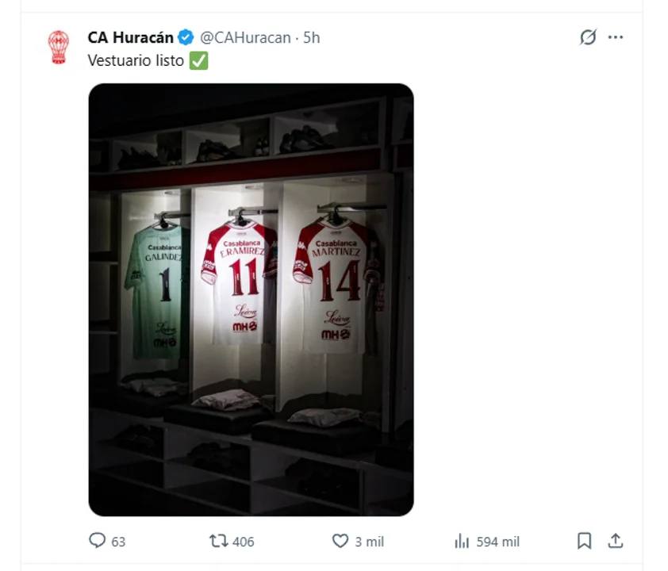The width and height of the screenshot is (668, 571).
Task: Open the three-dot more options menu
Action: click(x=616, y=37)
